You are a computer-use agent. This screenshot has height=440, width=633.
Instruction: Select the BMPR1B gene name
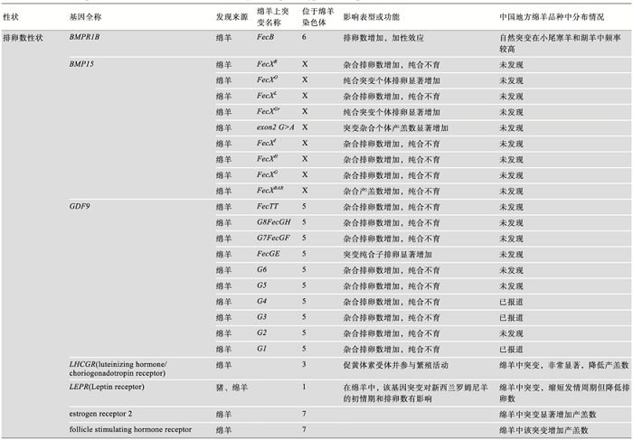point(84,37)
